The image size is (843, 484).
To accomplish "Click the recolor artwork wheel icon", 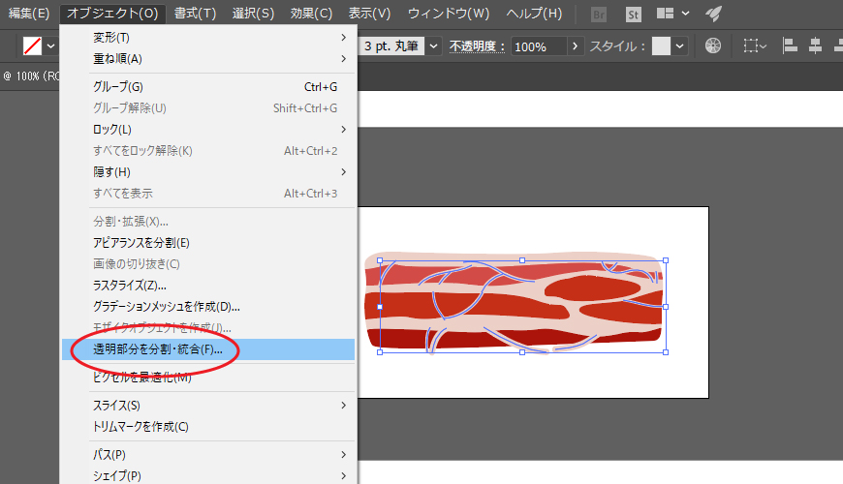I will coord(712,45).
